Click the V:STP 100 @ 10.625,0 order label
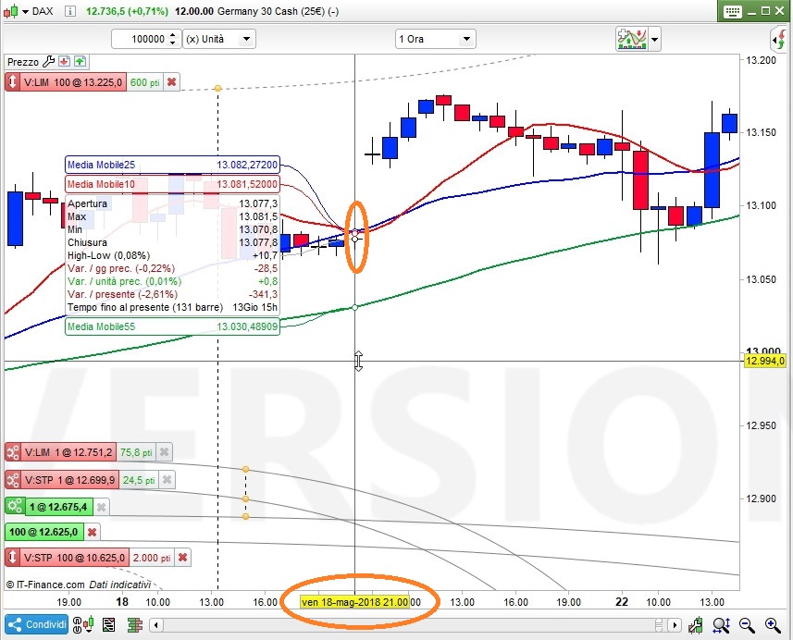 pyautogui.click(x=74, y=558)
